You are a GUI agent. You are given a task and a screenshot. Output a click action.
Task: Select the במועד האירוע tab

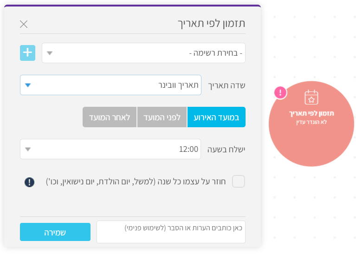pyautogui.click(x=216, y=117)
